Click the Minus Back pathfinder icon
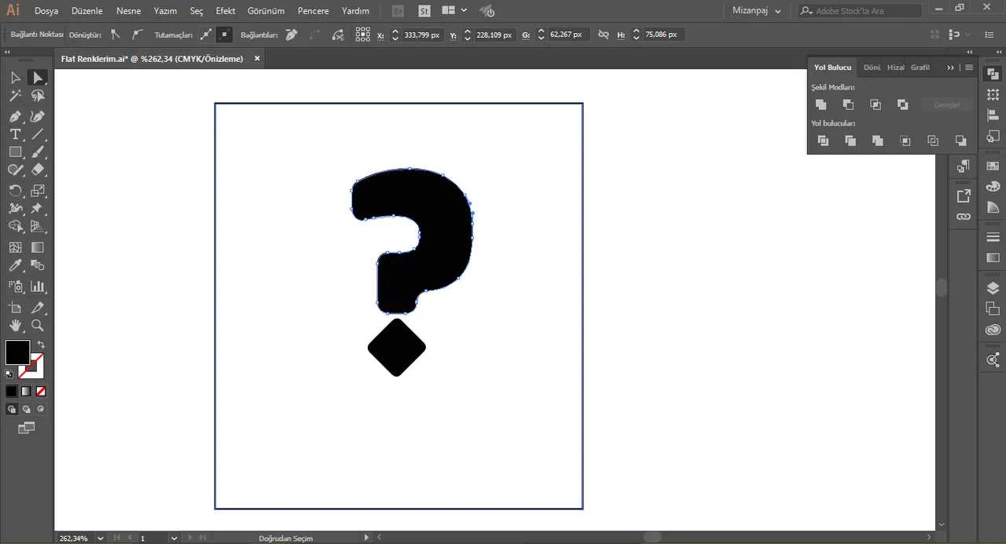The height and width of the screenshot is (544, 1006). [x=960, y=141]
